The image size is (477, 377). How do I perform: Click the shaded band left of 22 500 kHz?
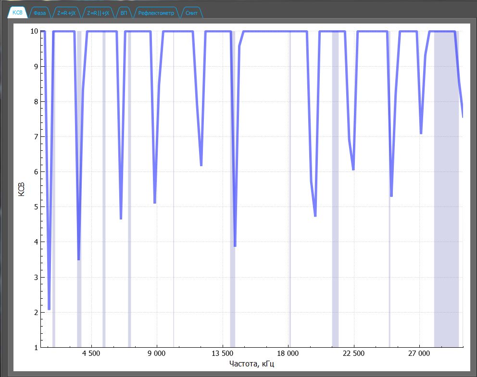[x=335, y=192]
